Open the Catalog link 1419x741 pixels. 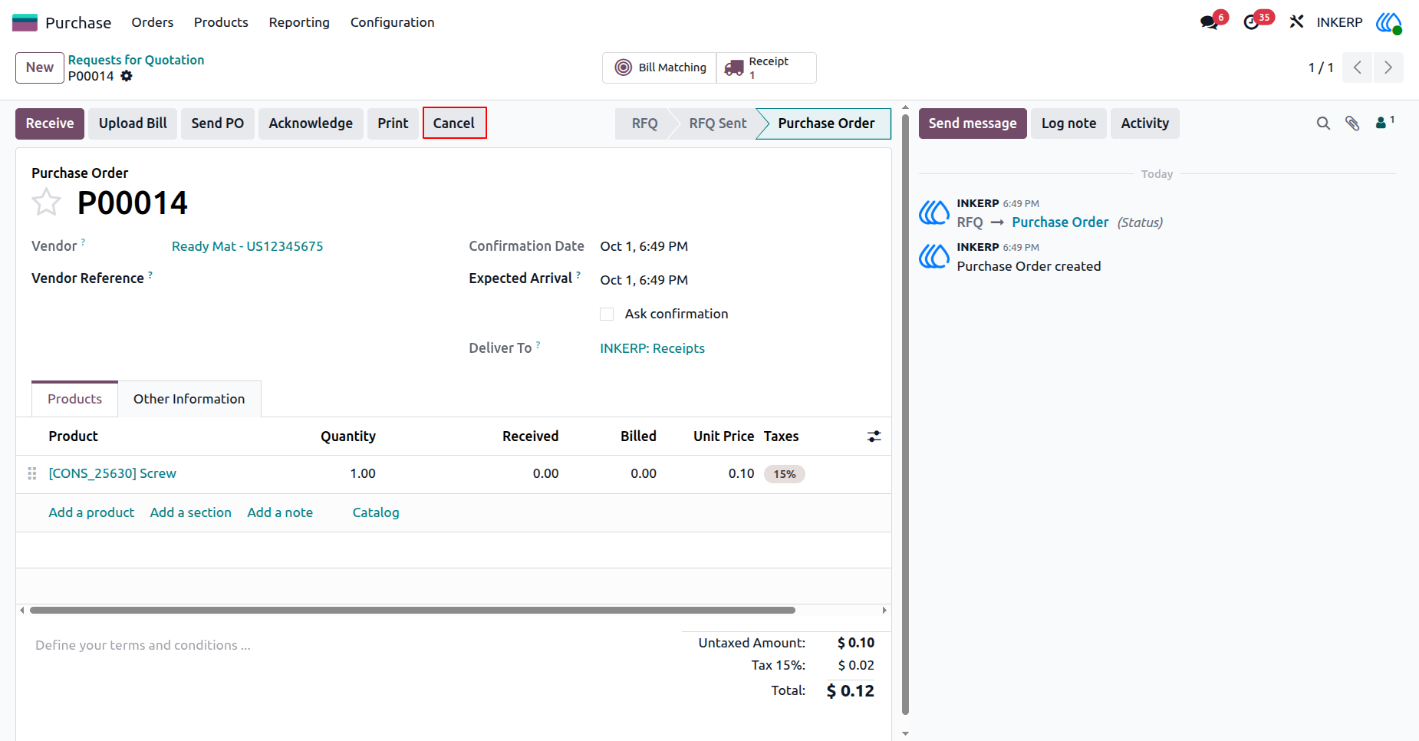pos(376,512)
